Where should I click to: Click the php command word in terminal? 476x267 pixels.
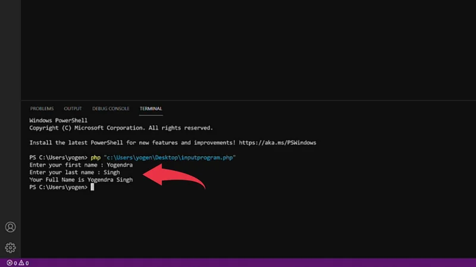(96, 157)
